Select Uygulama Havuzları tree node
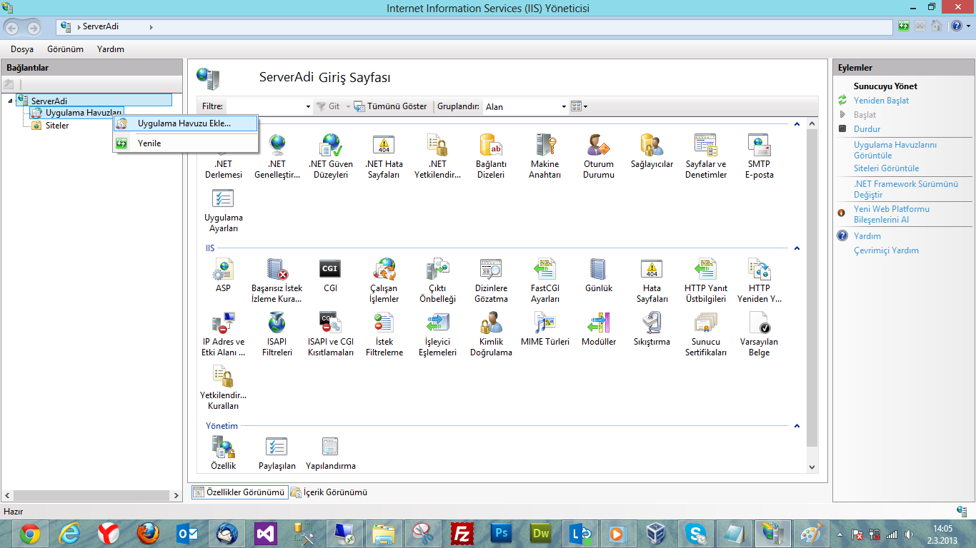The image size is (976, 548). [x=84, y=113]
